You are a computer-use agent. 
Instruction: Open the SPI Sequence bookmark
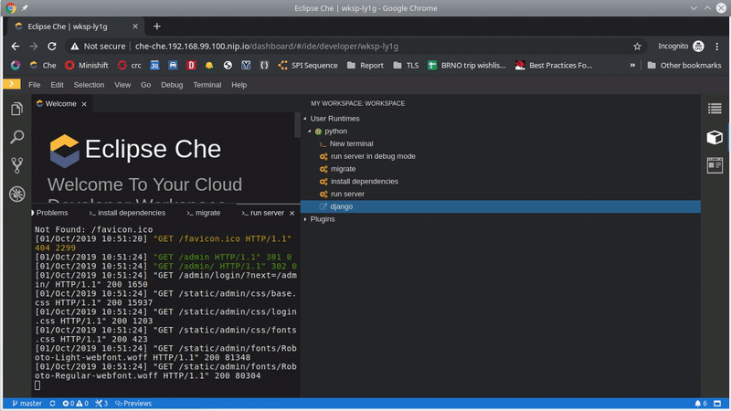click(308, 65)
